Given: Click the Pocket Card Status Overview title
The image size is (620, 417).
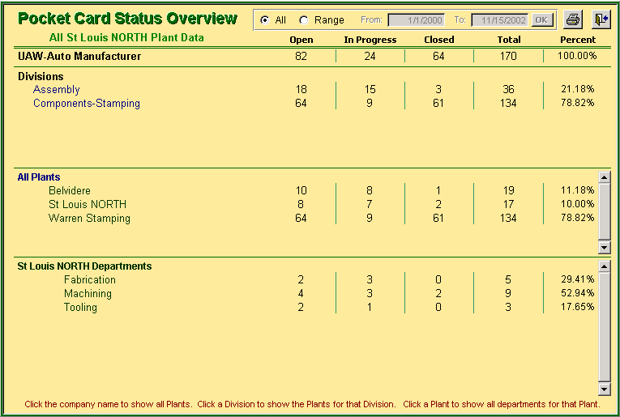Looking at the screenshot, I should (x=128, y=18).
